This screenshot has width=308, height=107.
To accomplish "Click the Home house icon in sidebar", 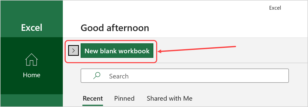I will [32, 59].
